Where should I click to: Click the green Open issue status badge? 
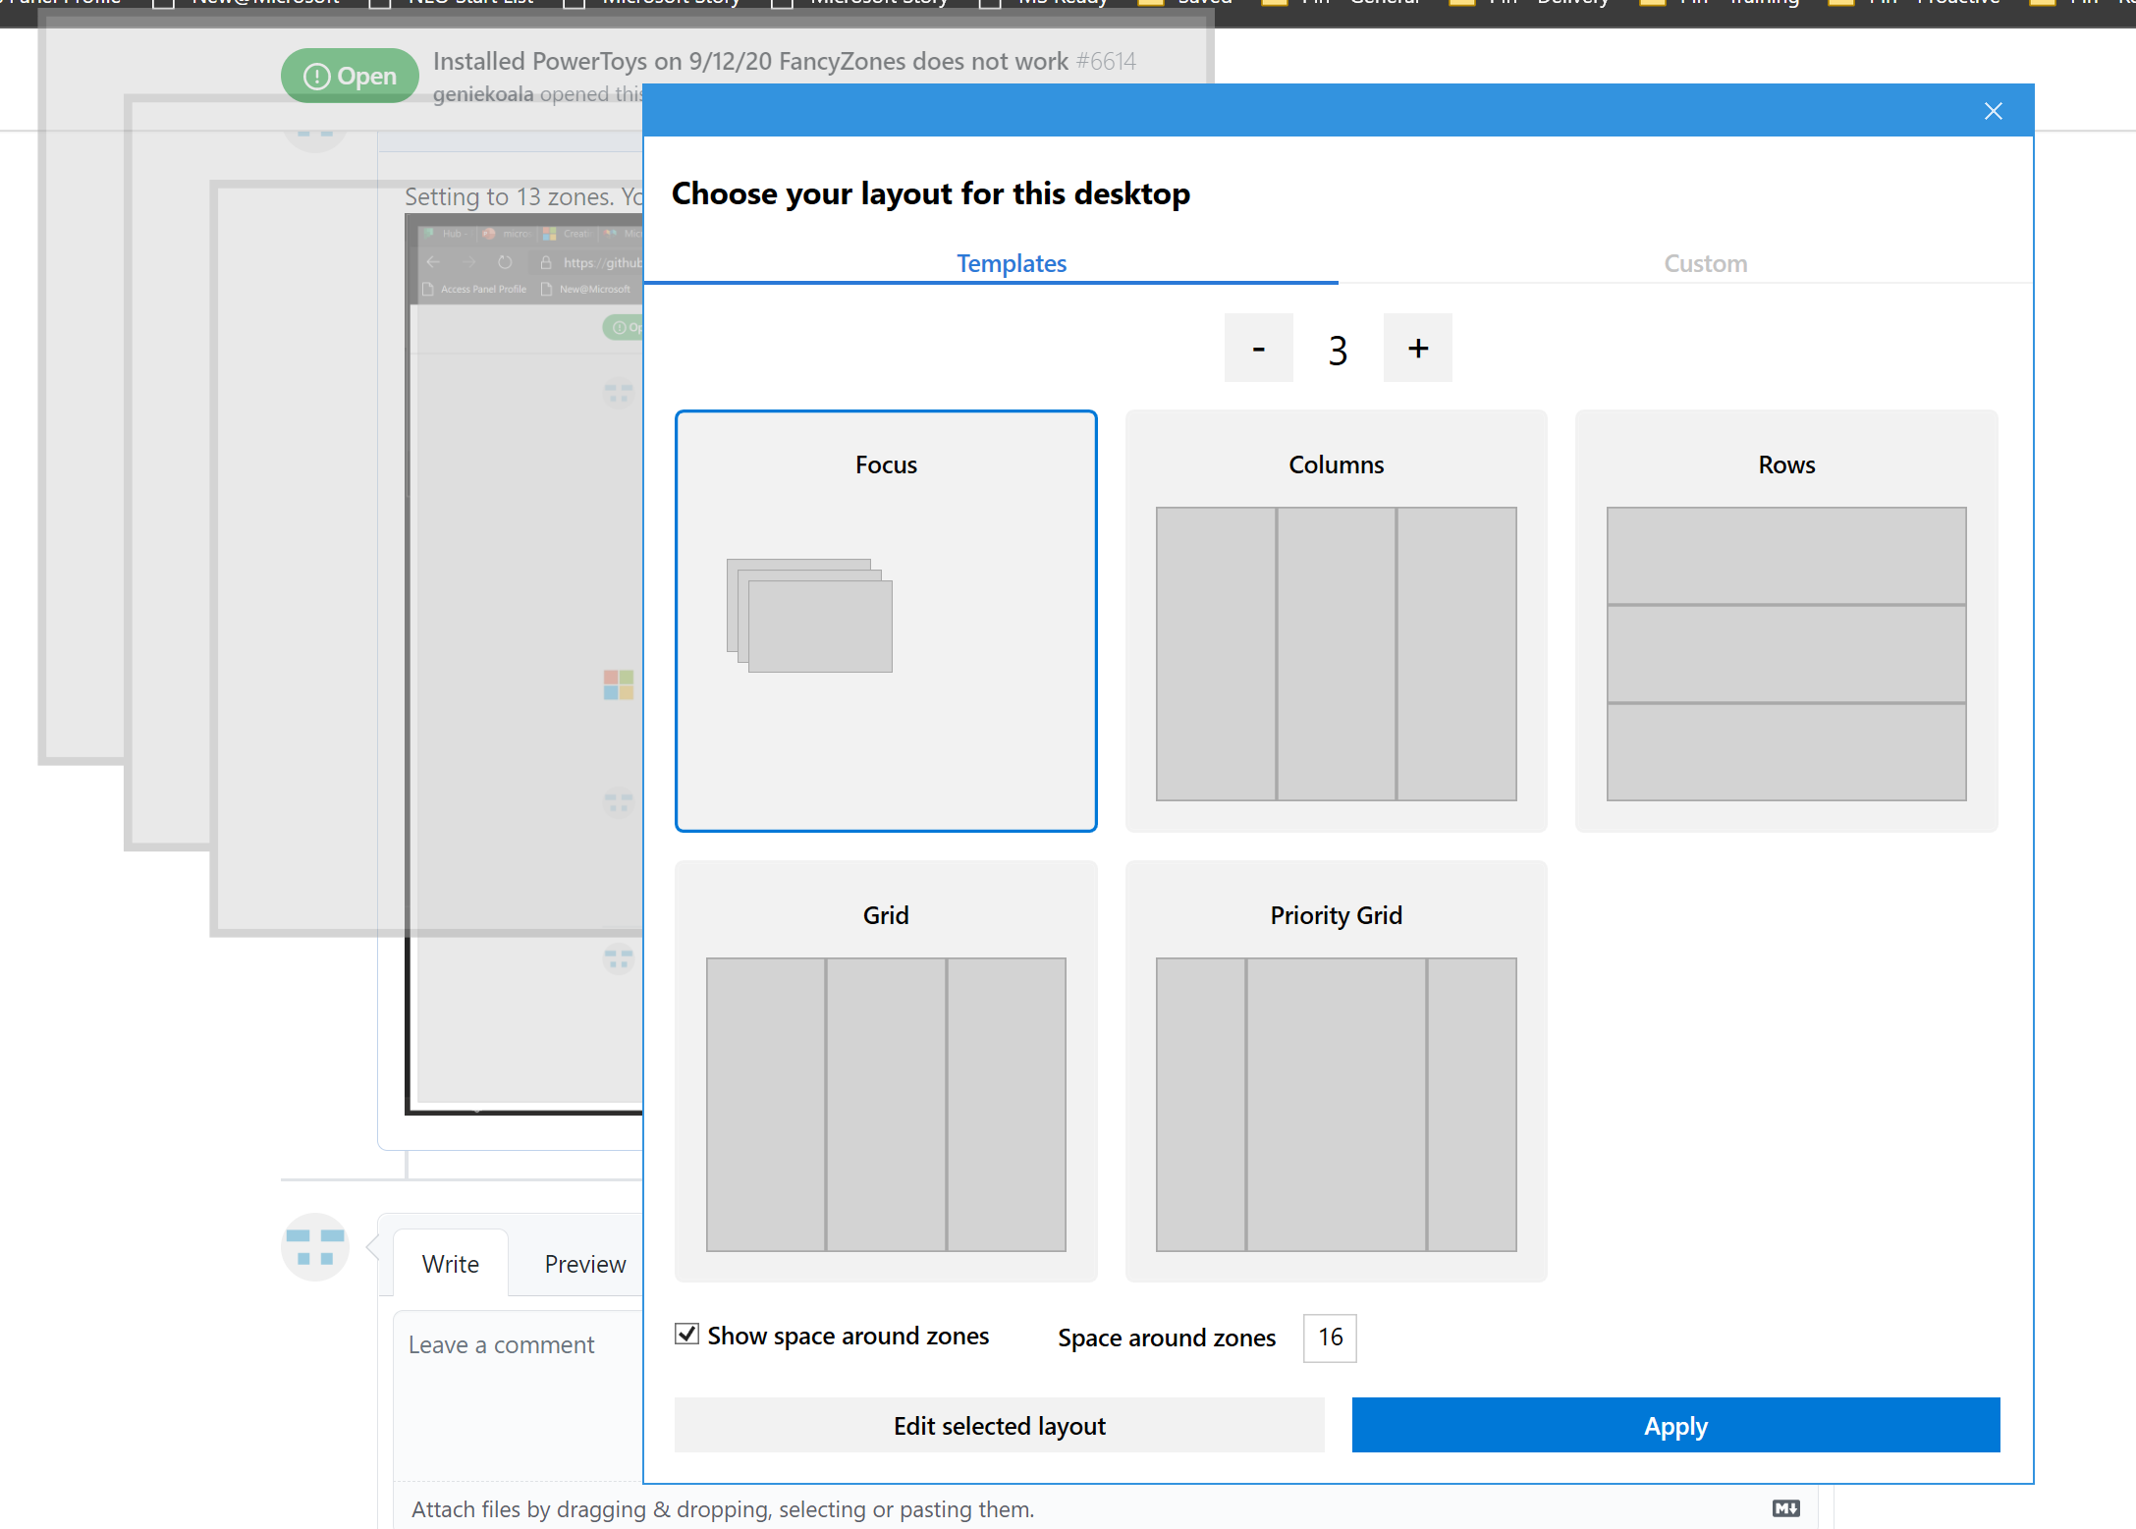click(x=350, y=76)
